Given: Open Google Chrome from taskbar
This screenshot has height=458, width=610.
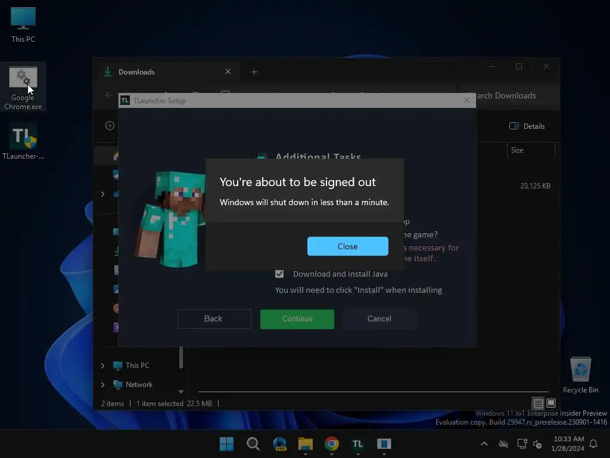Looking at the screenshot, I should pos(331,444).
